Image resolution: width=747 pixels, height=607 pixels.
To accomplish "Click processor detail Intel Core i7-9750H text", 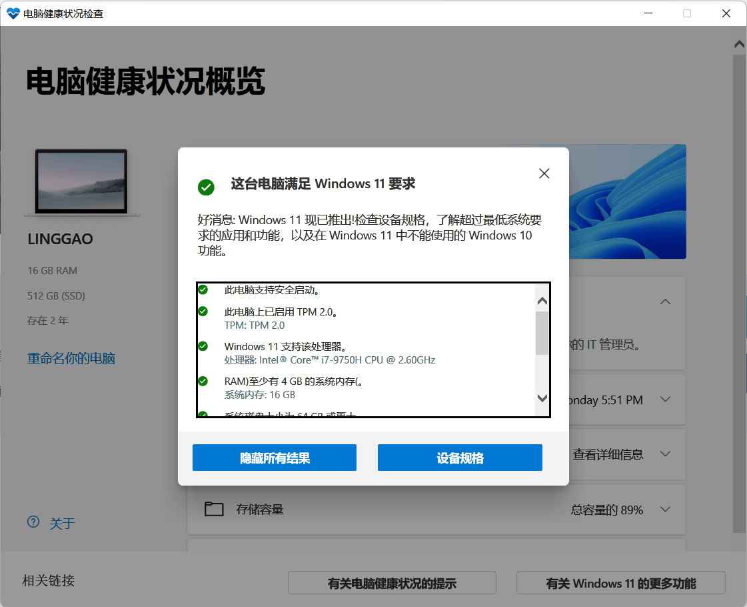I will coord(330,360).
